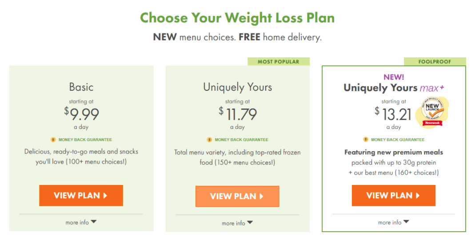Click the Uniquely Yours money-back coin icon
The width and height of the screenshot is (475, 237).
click(209, 140)
